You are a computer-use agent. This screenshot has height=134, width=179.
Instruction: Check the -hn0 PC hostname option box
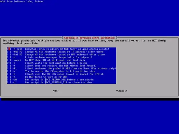click(9, 52)
